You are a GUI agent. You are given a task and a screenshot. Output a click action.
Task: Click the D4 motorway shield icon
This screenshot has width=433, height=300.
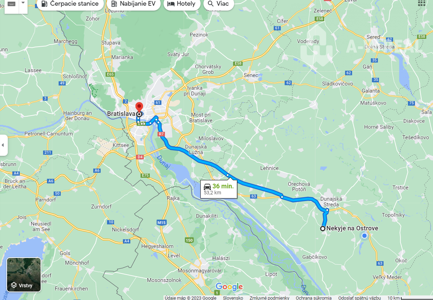pyautogui.click(x=140, y=157)
